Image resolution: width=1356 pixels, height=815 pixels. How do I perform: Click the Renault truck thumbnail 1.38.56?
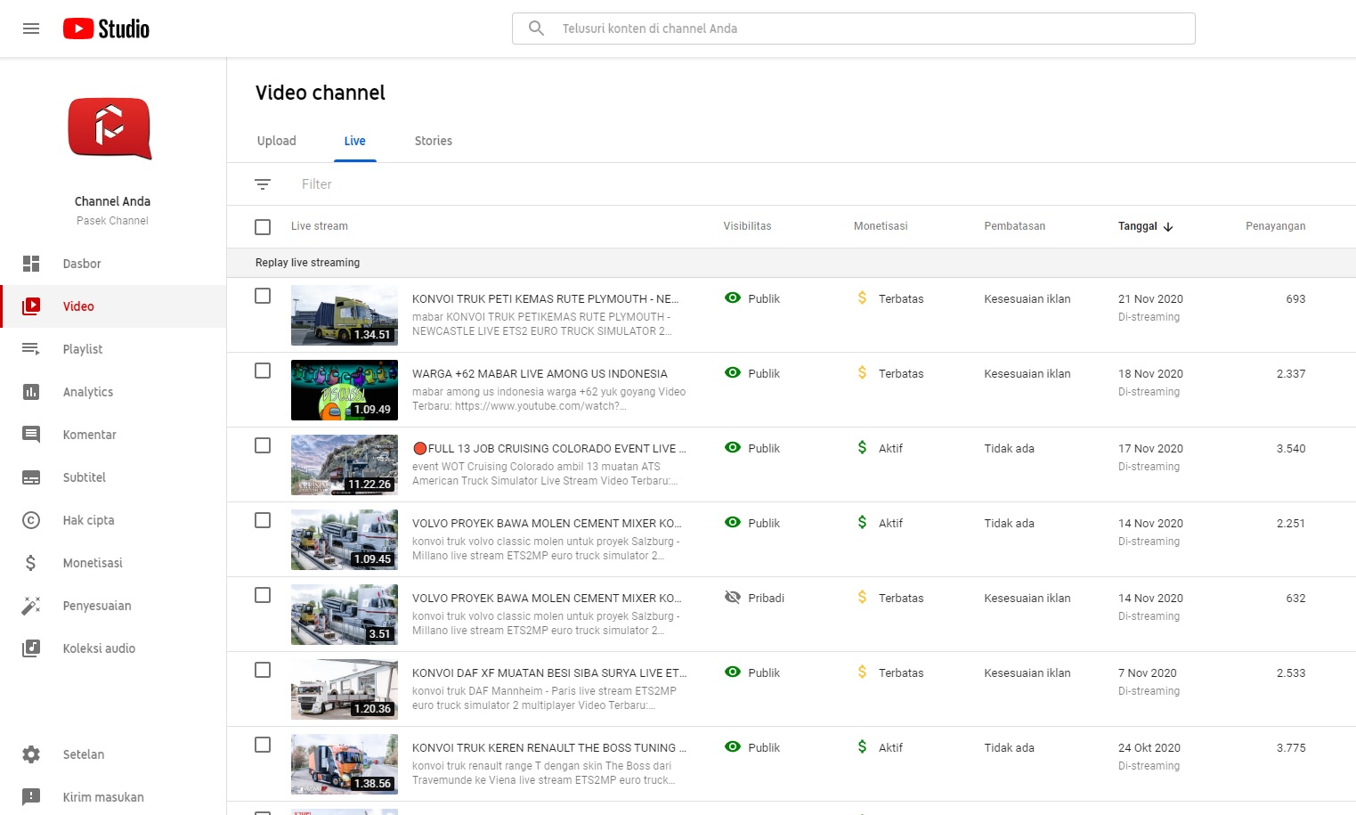pos(345,764)
